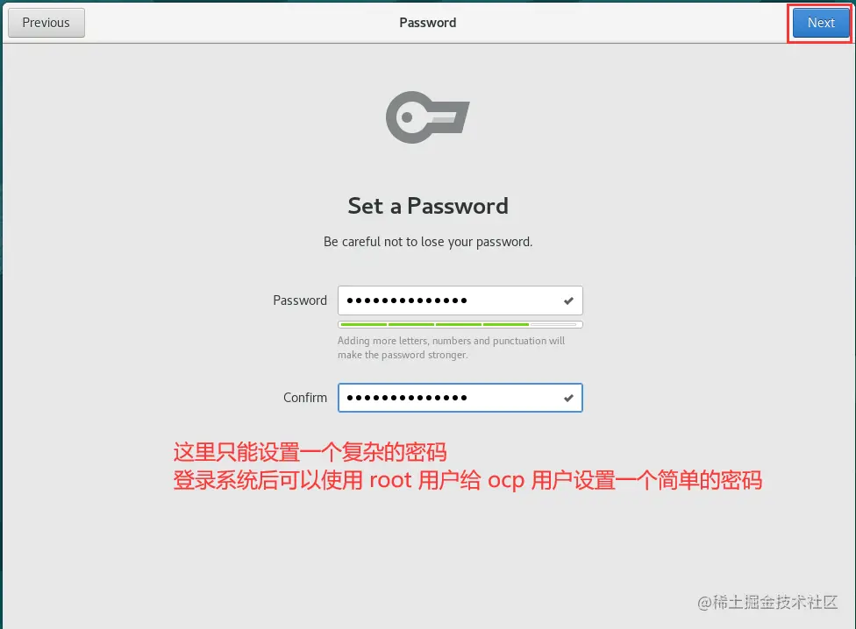Click the Password field label
The image size is (856, 629).
tap(300, 300)
